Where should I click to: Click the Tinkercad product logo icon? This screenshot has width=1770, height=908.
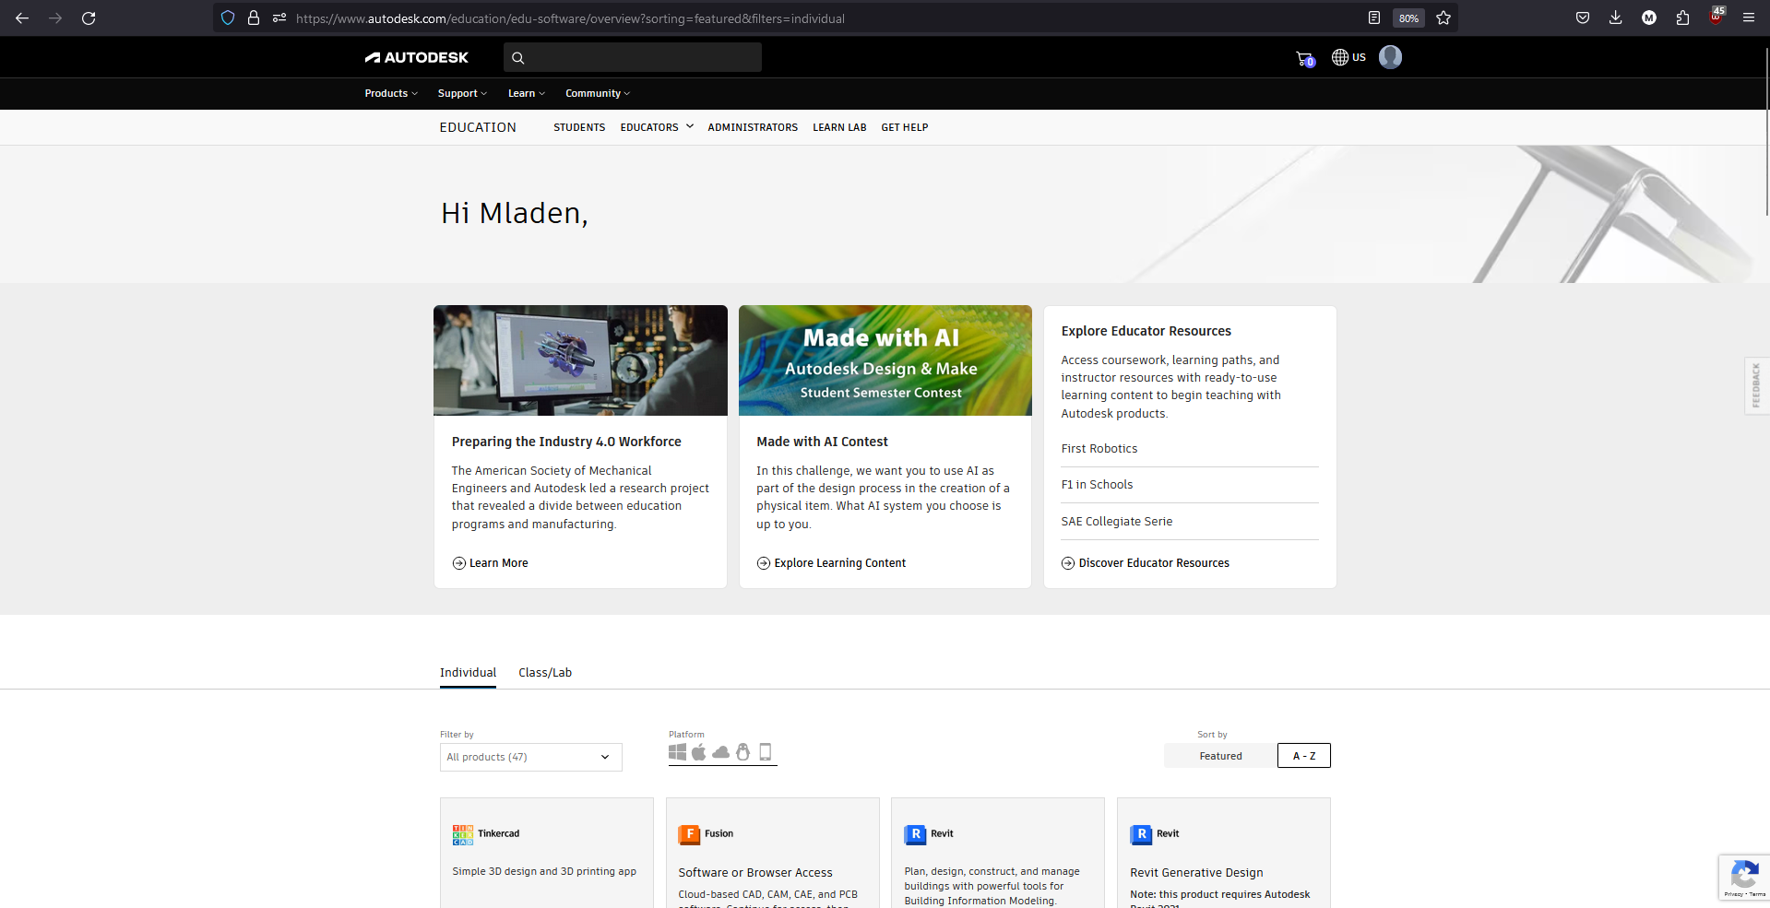tap(462, 834)
